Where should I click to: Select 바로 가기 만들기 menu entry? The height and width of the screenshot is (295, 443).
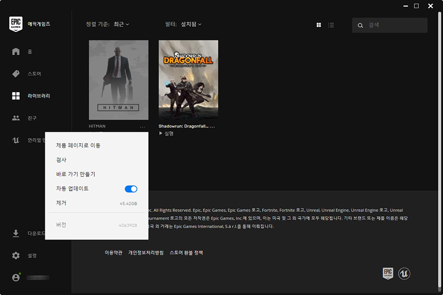76,174
